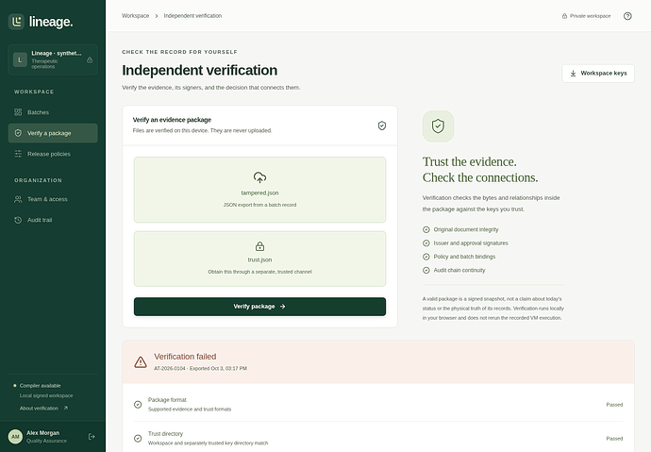
Task: Click the Audit trail history icon
Action: pos(18,220)
